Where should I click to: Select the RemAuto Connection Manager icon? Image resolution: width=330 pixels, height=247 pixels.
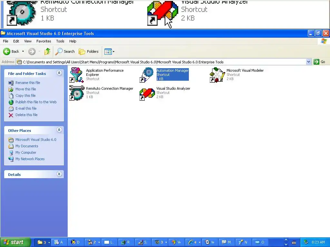[77, 93]
